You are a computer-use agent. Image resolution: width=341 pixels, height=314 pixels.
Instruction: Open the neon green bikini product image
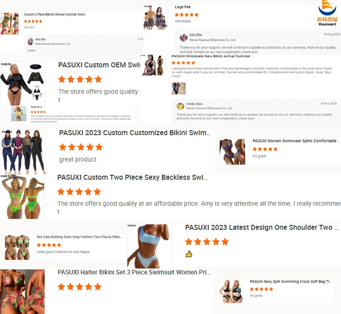pos(22,197)
